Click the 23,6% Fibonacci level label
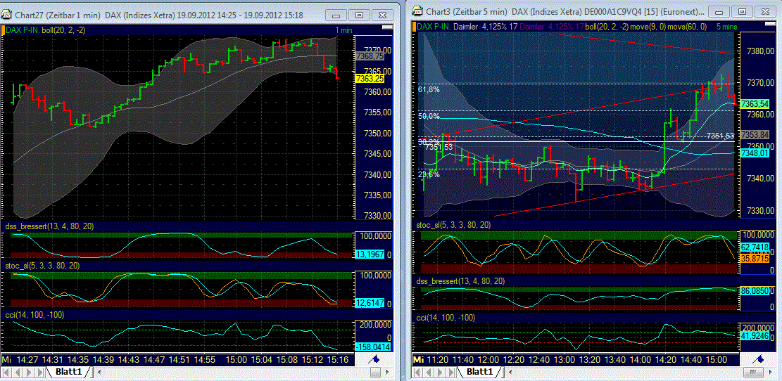Viewport: 782px width, 381px height. click(429, 174)
